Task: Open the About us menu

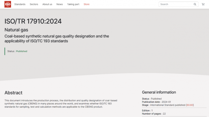Action: (x=47, y=4)
